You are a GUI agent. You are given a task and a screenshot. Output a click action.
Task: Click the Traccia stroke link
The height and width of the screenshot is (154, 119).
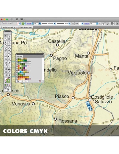pos(29,24)
